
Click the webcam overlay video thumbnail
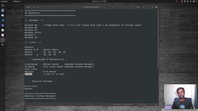pyautogui.click(x=180, y=97)
